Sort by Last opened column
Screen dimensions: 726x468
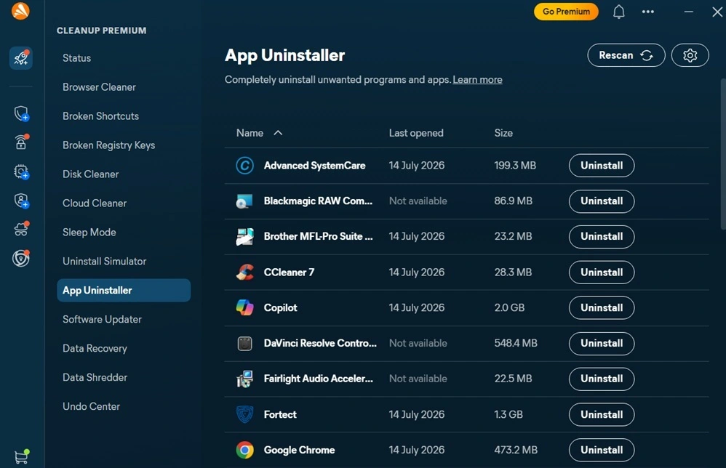tap(416, 133)
